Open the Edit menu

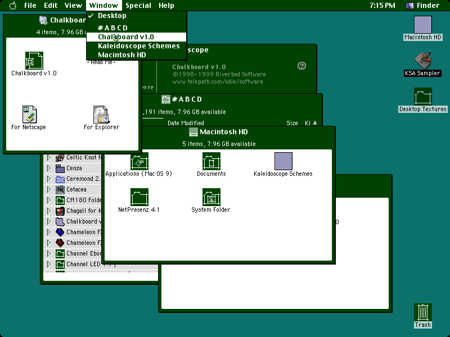[51, 6]
